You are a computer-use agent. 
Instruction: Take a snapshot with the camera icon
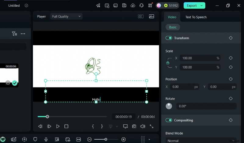[134, 126]
